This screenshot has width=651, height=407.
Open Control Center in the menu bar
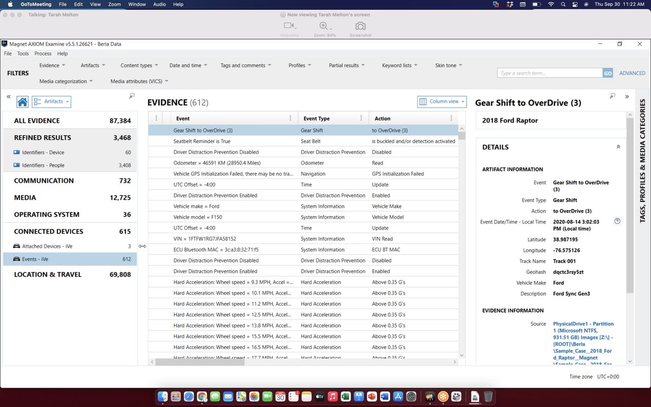(x=576, y=4)
